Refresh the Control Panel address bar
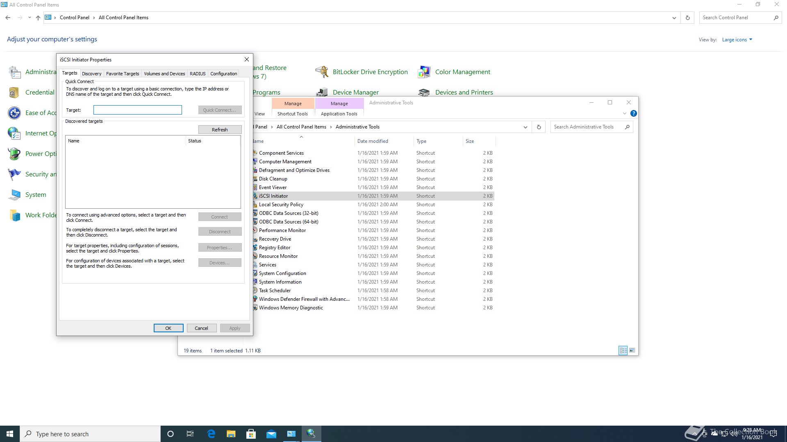Screen dimensions: 787x442 tap(687, 18)
